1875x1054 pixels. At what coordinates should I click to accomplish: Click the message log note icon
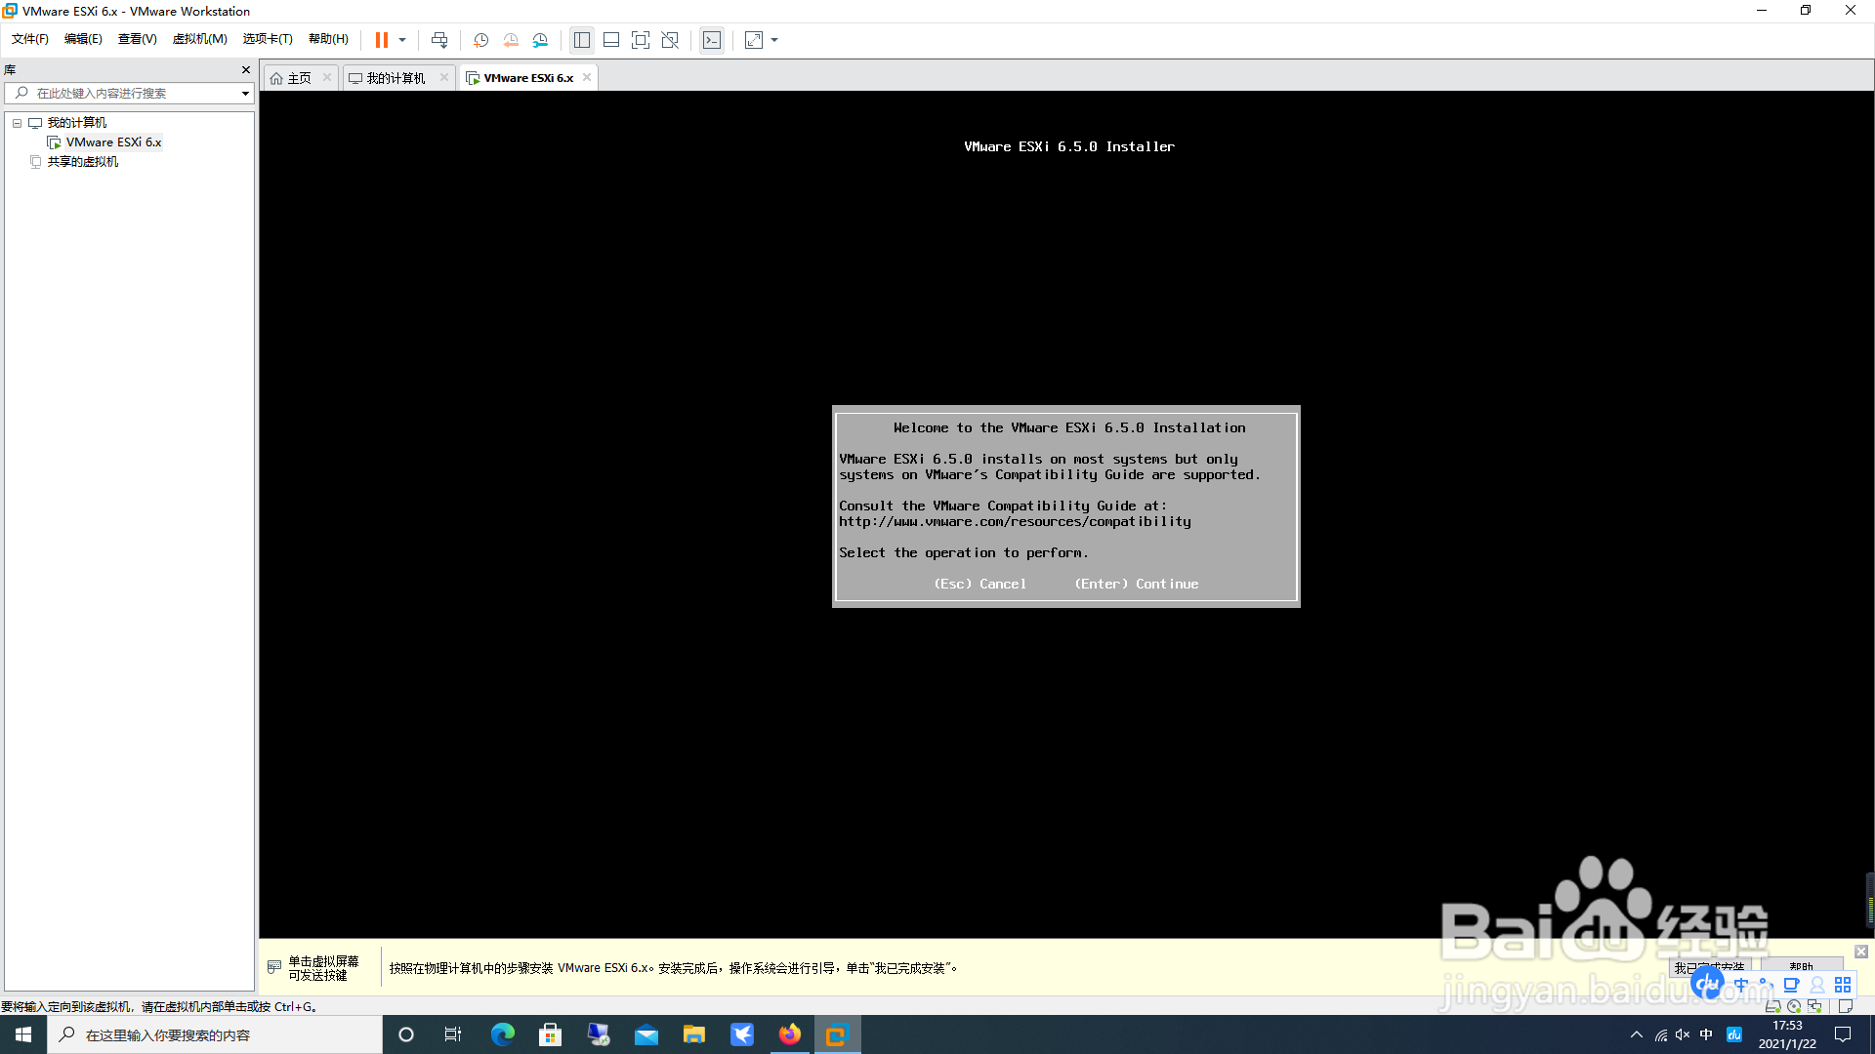[1845, 1006]
